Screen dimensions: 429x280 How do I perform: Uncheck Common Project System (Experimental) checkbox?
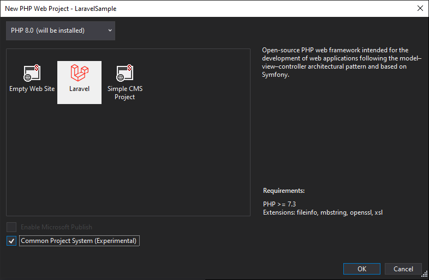(11, 241)
